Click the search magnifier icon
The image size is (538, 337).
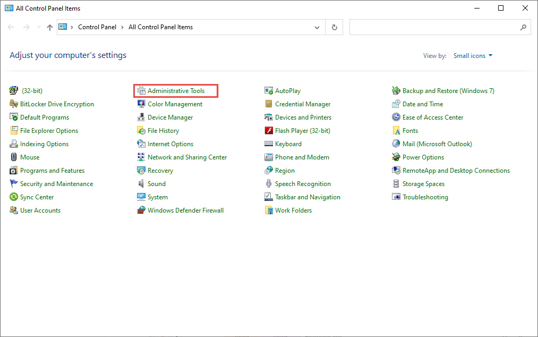[523, 27]
